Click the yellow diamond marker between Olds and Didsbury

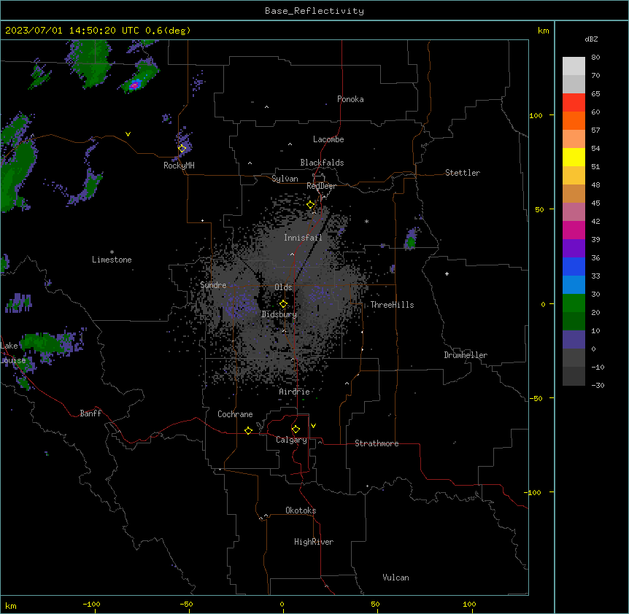pyautogui.click(x=284, y=304)
